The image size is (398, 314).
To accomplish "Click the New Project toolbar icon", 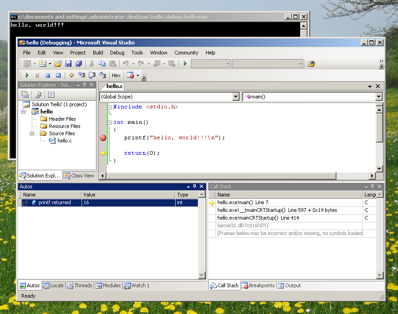I will coord(27,64).
